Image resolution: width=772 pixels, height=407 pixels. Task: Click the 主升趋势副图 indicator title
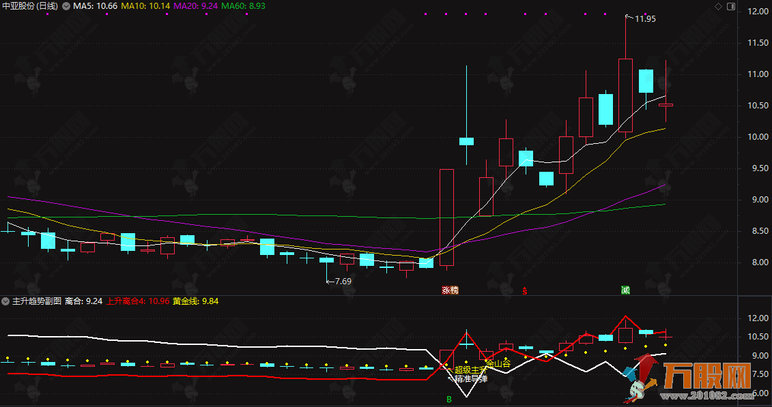tap(37, 301)
